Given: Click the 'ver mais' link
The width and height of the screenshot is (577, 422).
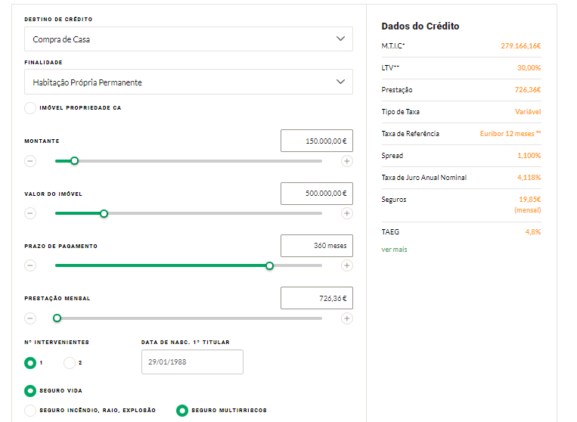Looking at the screenshot, I should click(x=394, y=250).
